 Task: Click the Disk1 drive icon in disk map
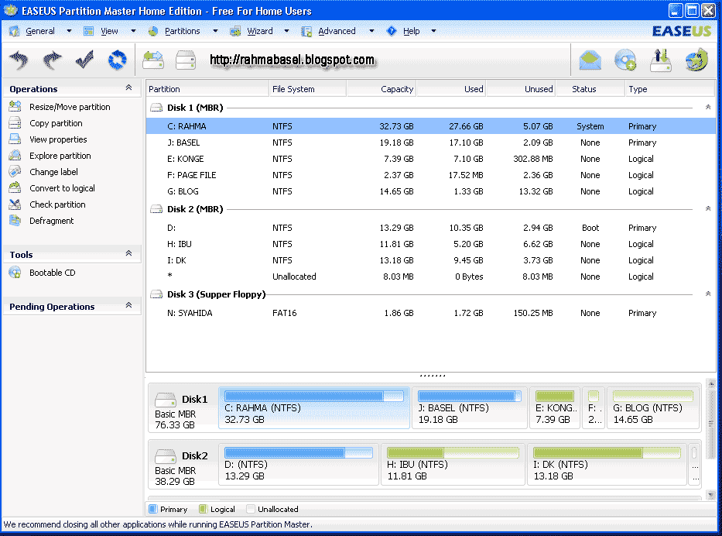pos(166,399)
